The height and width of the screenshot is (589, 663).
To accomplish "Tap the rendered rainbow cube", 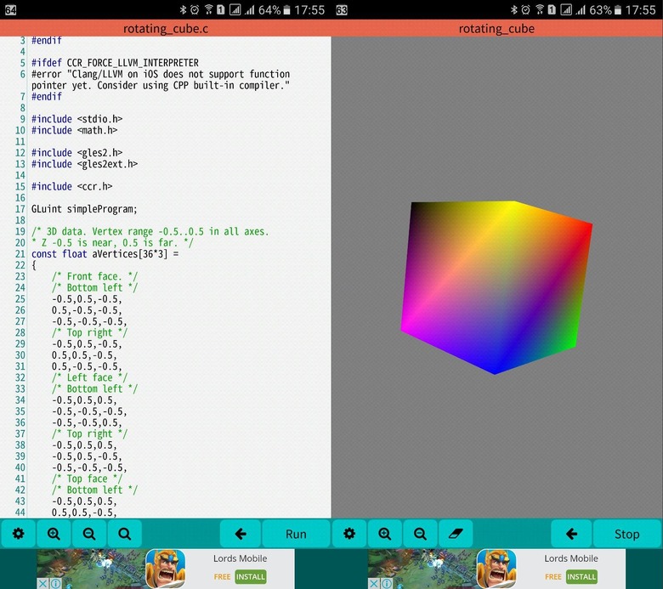I will (496, 286).
